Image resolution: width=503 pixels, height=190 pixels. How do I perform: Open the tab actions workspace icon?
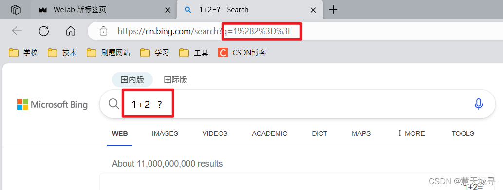(x=16, y=10)
